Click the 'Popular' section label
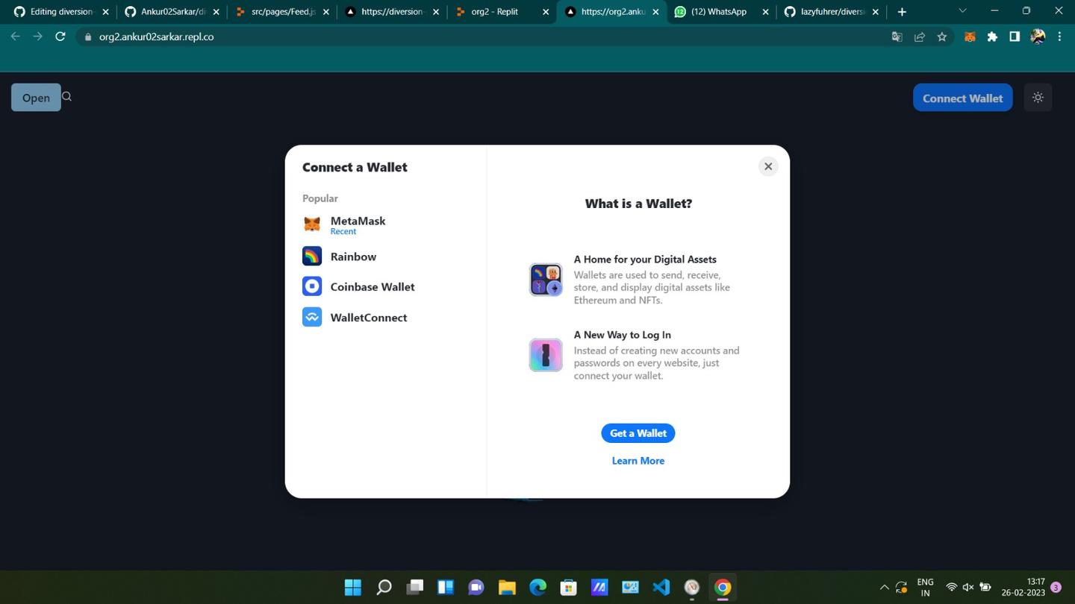This screenshot has height=604, width=1075. coord(320,198)
